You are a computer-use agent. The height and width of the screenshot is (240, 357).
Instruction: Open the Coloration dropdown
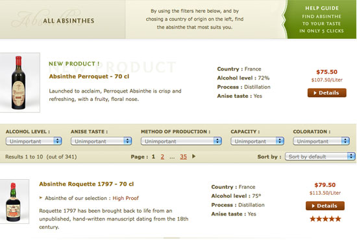tap(321, 141)
